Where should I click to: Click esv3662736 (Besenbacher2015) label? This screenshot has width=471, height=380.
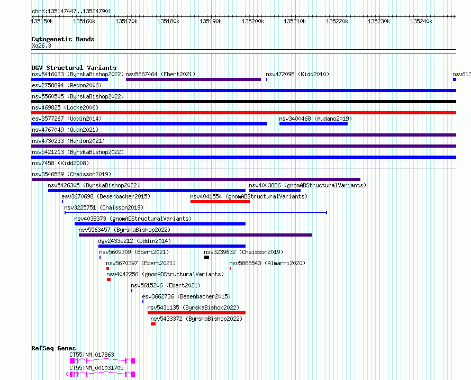(186, 296)
